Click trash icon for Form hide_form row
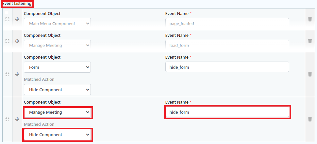 (310, 74)
